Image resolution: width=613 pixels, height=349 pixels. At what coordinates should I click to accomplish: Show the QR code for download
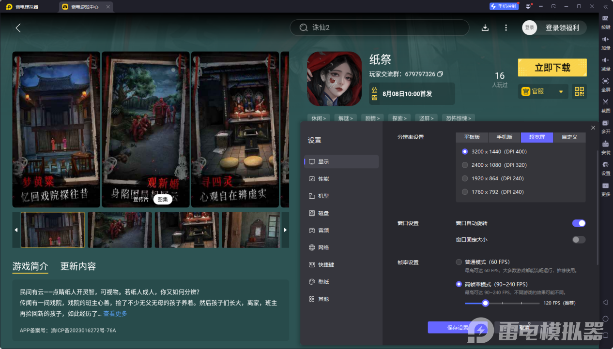(579, 91)
